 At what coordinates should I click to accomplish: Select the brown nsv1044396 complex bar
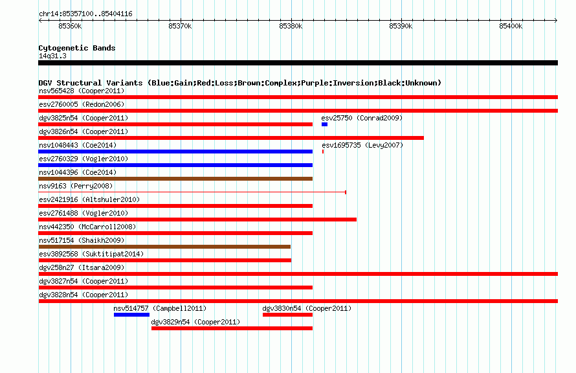pyautogui.click(x=175, y=179)
